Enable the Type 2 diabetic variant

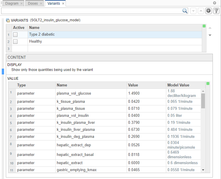point(15,34)
